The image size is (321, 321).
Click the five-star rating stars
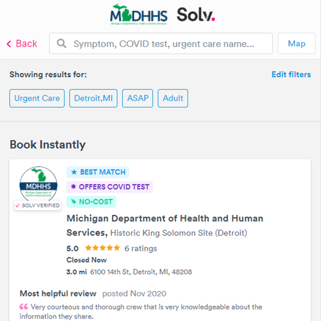pyautogui.click(x=103, y=248)
